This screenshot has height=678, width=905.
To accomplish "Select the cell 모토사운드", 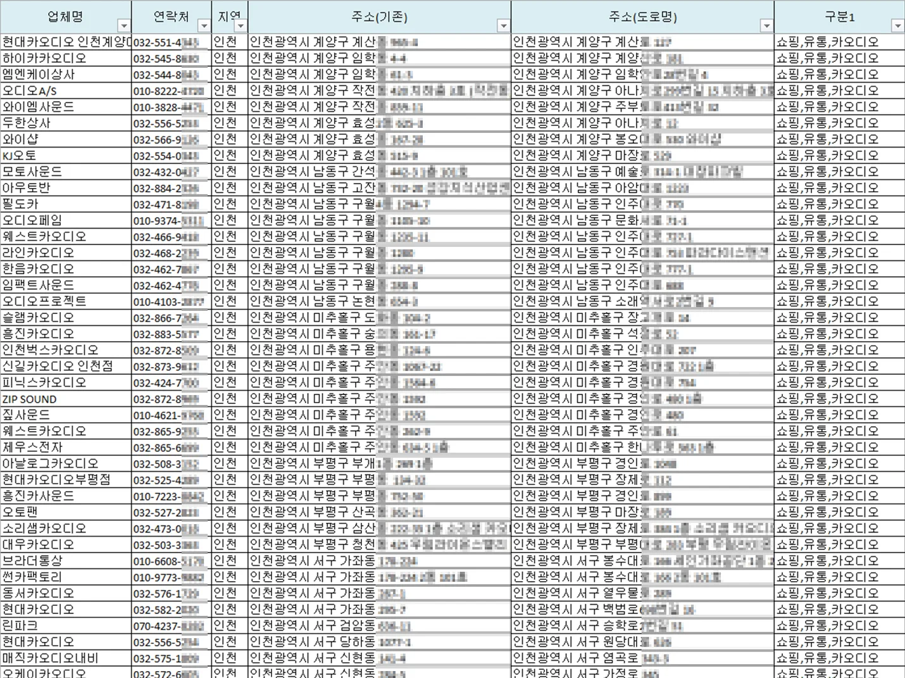I will [66, 172].
